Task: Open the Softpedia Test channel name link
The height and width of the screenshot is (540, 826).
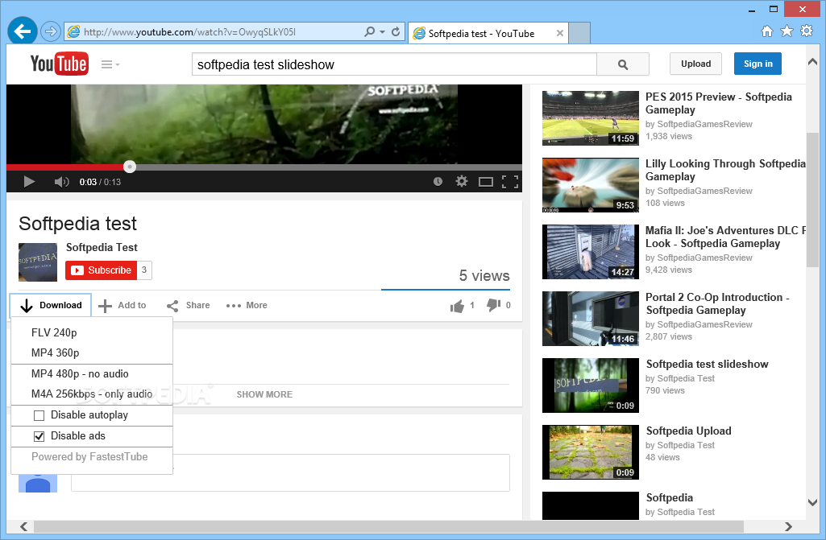Action: pos(102,247)
